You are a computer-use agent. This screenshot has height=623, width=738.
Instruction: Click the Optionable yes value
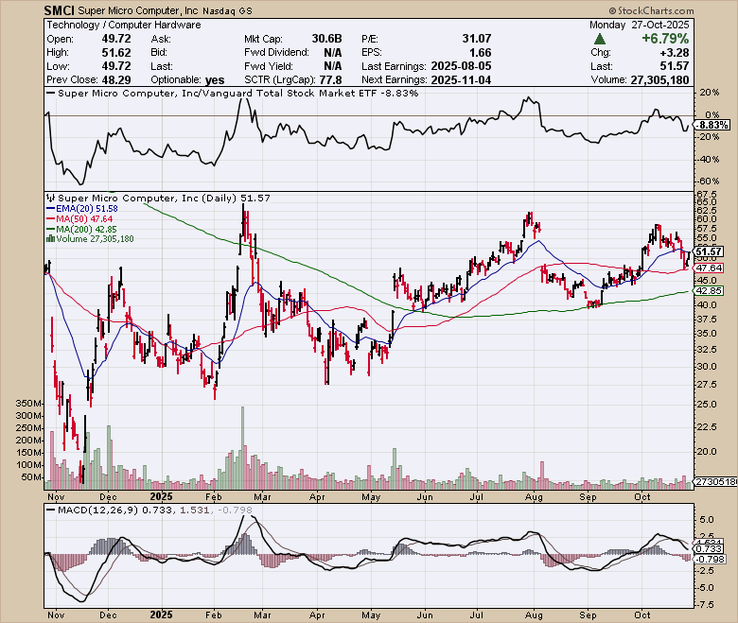point(215,80)
